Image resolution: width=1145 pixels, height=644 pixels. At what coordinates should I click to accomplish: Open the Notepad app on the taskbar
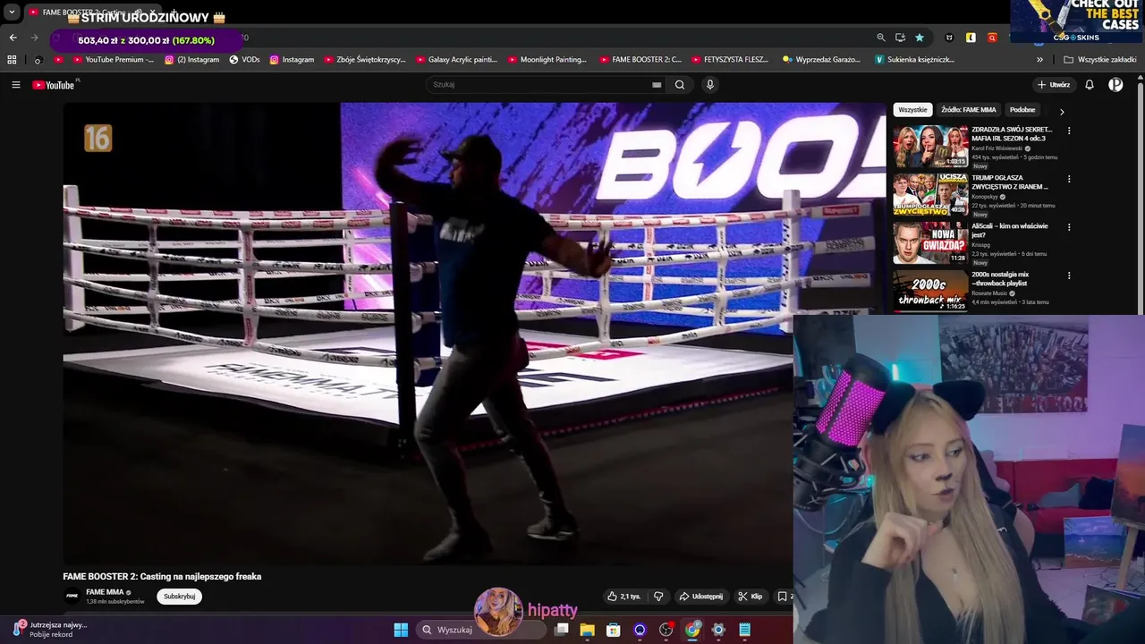pyautogui.click(x=744, y=630)
